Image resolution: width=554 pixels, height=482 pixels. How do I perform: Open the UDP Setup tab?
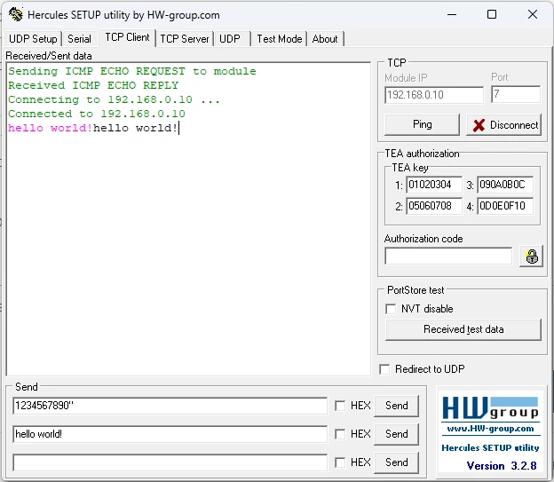coord(33,38)
